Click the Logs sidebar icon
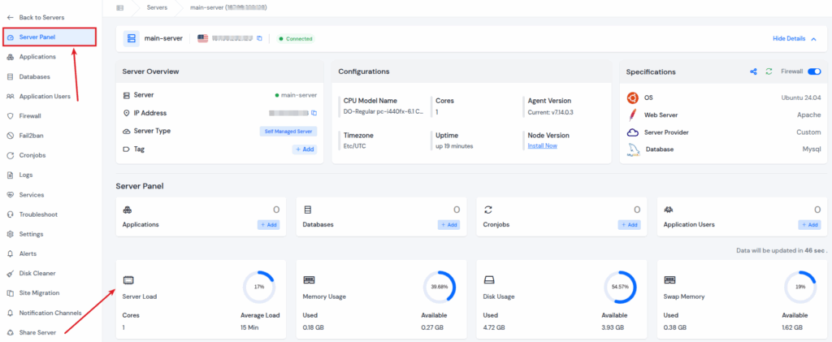This screenshot has width=832, height=342. (x=10, y=175)
